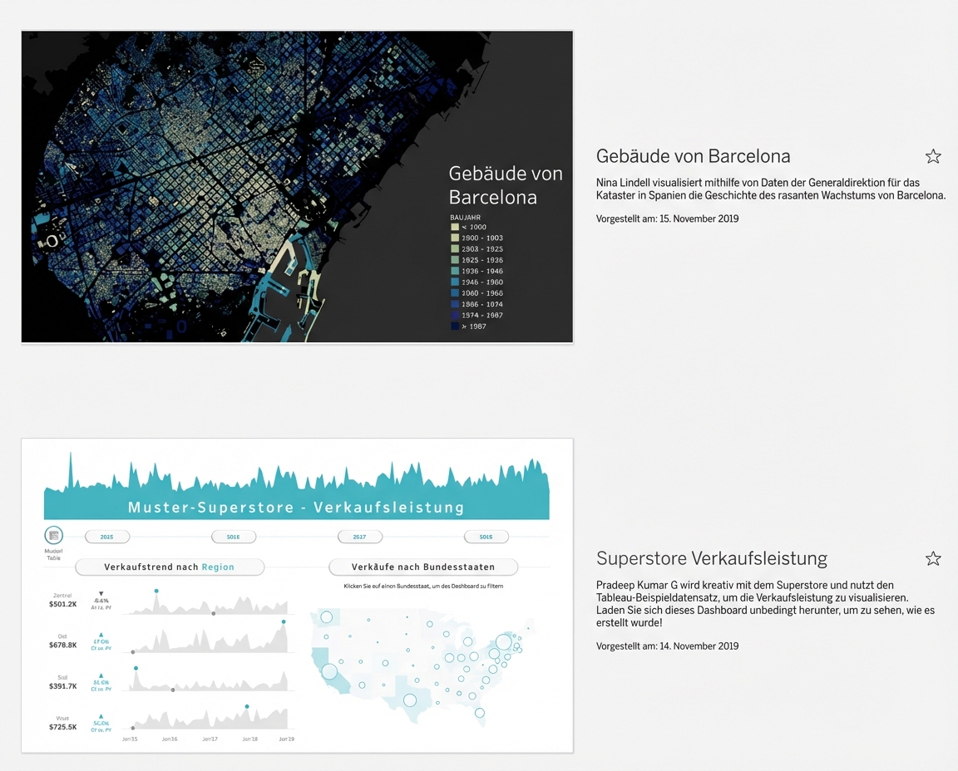The height and width of the screenshot is (771, 958).
Task: Star the Superstore Verkaufsleistung entry
Action: [933, 558]
